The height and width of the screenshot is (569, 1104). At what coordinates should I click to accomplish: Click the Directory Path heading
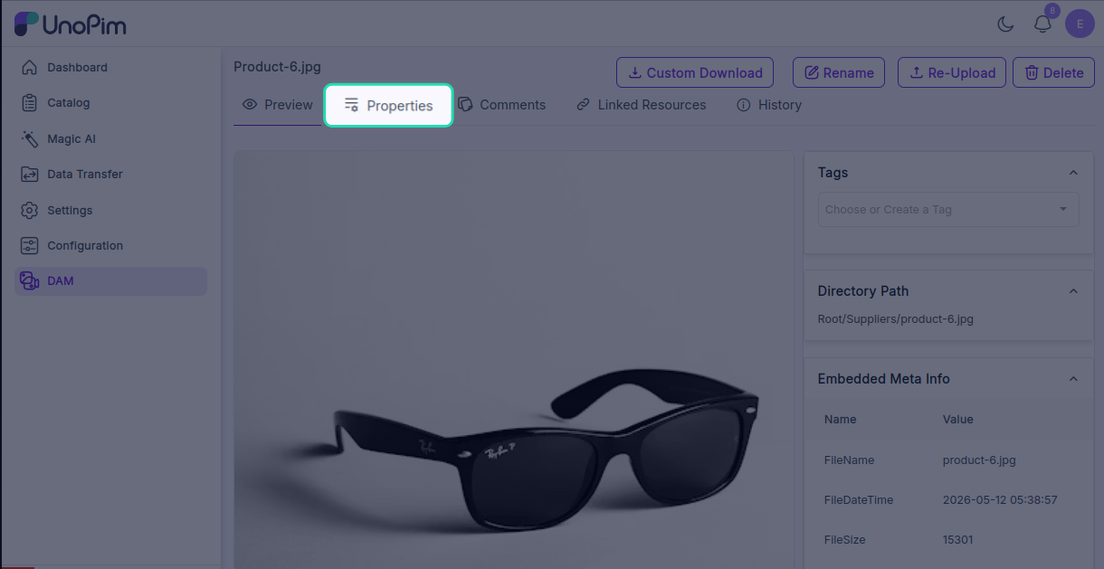coord(863,291)
